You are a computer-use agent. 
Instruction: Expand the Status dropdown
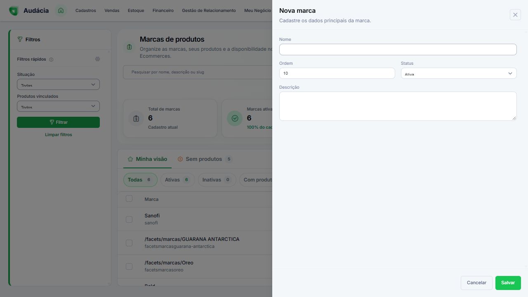(x=459, y=73)
